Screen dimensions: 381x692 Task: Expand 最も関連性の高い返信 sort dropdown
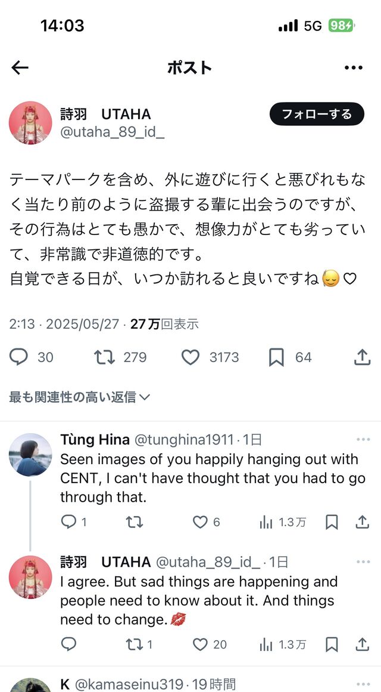click(80, 397)
